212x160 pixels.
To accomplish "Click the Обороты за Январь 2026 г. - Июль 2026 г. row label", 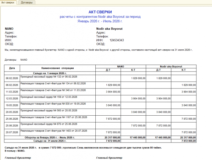I will click(x=50, y=137).
